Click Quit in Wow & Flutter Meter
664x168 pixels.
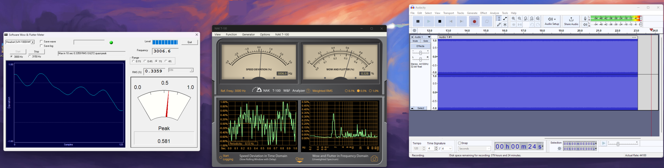click(190, 42)
